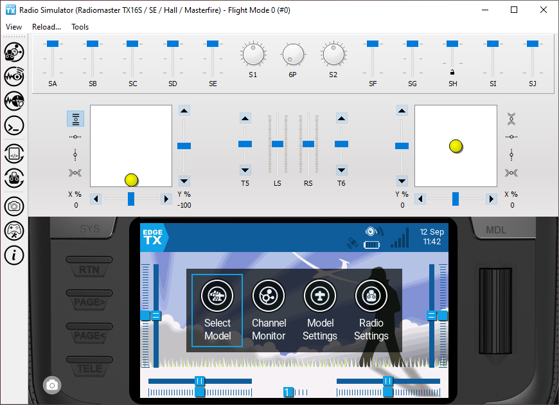The width and height of the screenshot is (559, 405).
Task: Click the S1 rotary knob
Action: [x=253, y=54]
